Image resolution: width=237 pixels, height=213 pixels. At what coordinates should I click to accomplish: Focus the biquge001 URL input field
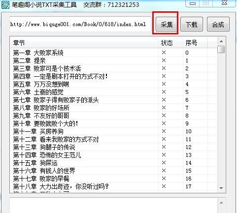pyautogui.click(x=80, y=24)
